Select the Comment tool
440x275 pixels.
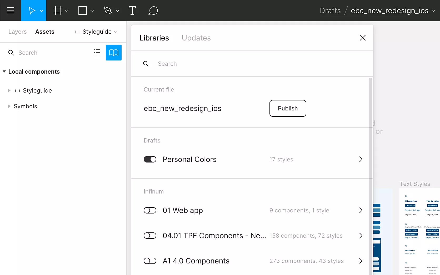(x=153, y=11)
